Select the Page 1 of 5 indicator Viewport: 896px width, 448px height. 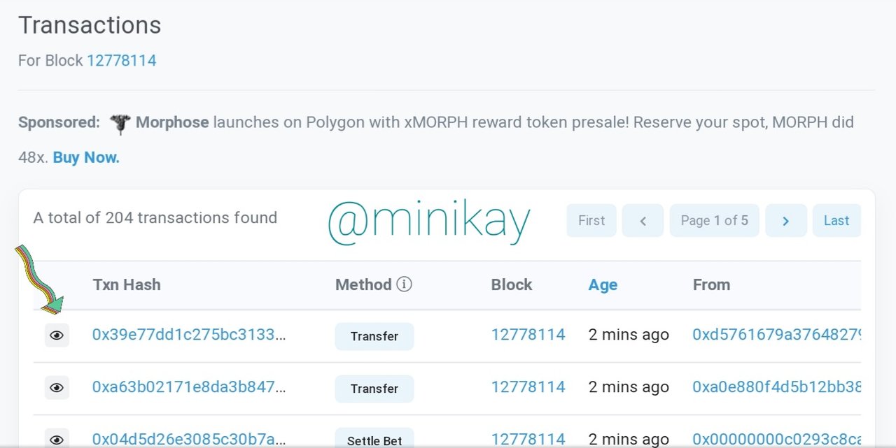click(714, 221)
